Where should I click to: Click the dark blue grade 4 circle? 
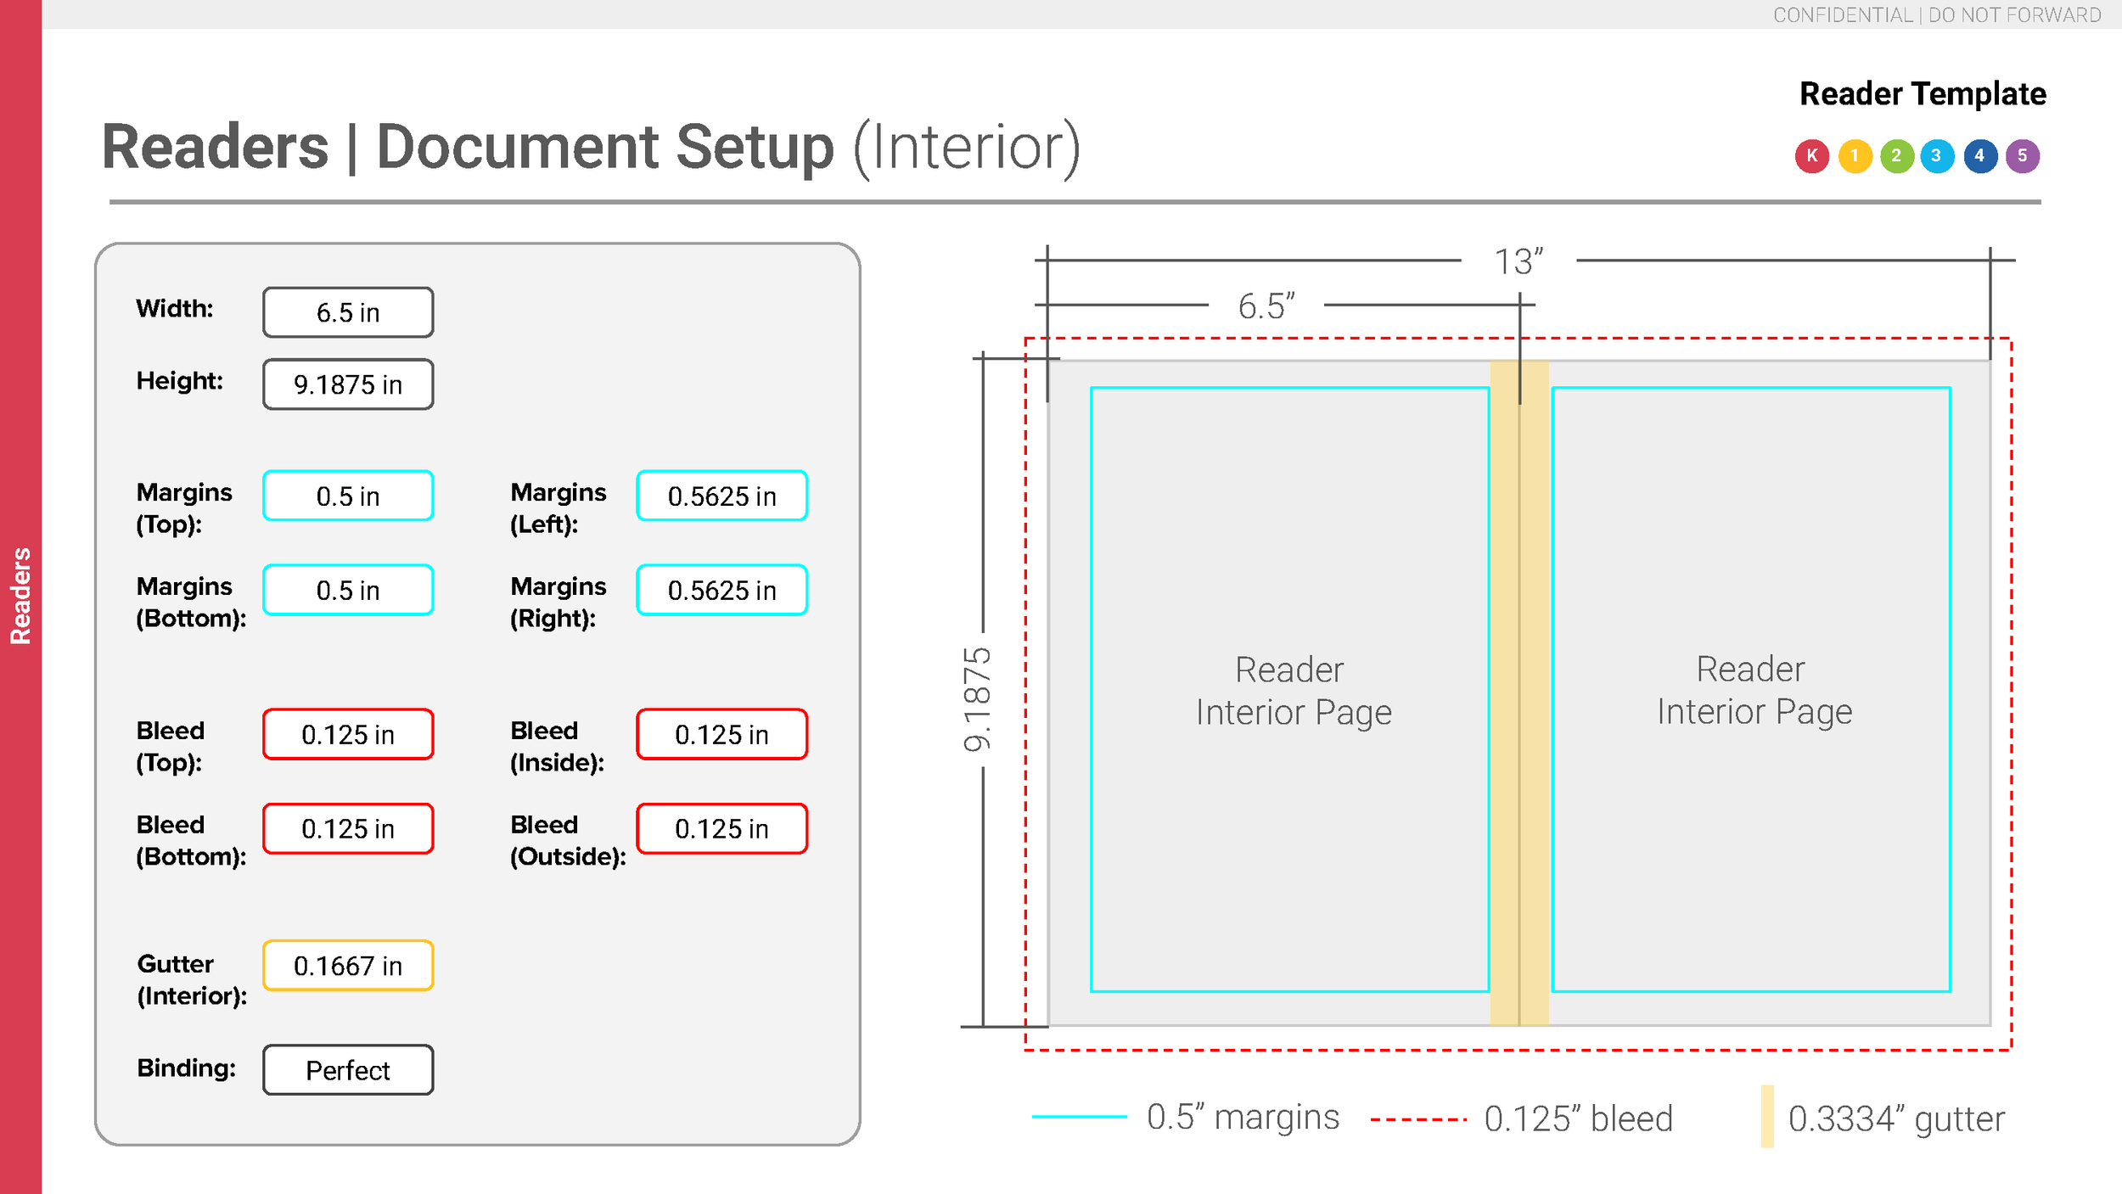[x=1980, y=156]
